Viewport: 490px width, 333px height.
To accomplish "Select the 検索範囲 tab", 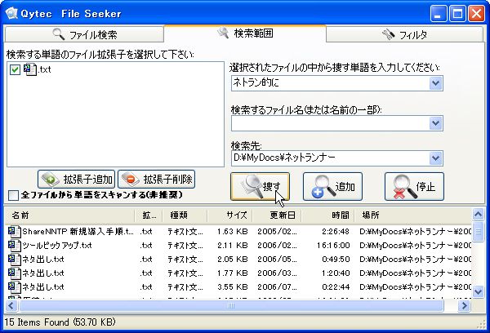I will pyautogui.click(x=245, y=33).
